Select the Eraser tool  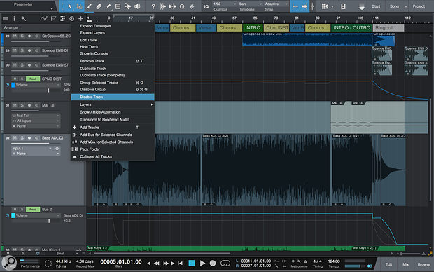[99, 6]
